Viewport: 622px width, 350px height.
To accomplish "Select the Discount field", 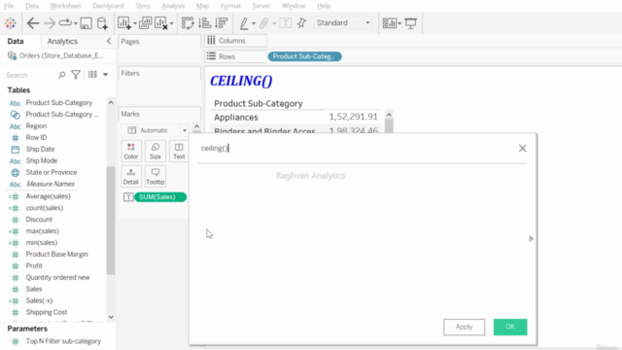I will [39, 219].
